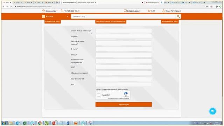Reload the page with the refresh icon
224x126 pixels.
click(x=11, y=7)
